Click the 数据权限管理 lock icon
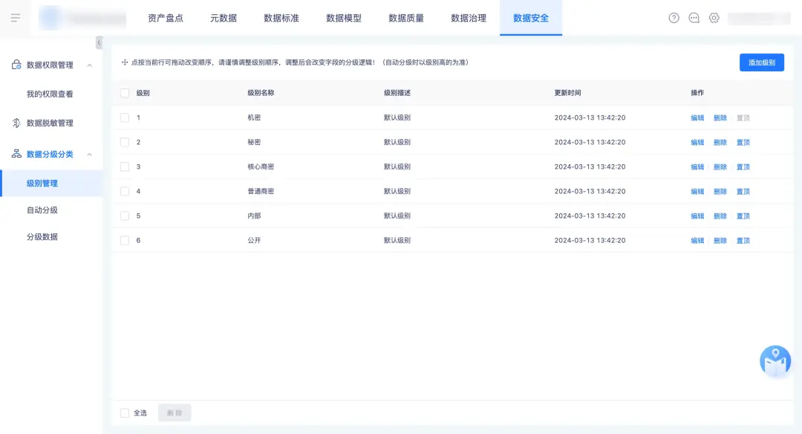This screenshot has width=802, height=434. click(16, 65)
